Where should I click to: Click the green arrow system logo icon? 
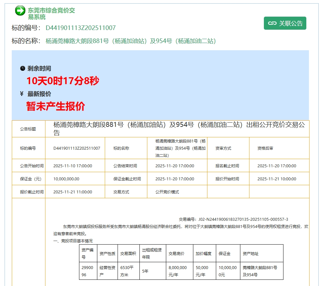click(x=20, y=10)
